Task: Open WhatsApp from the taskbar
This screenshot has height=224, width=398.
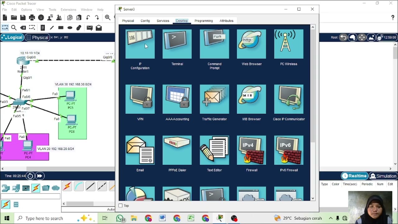Action: 120,218
